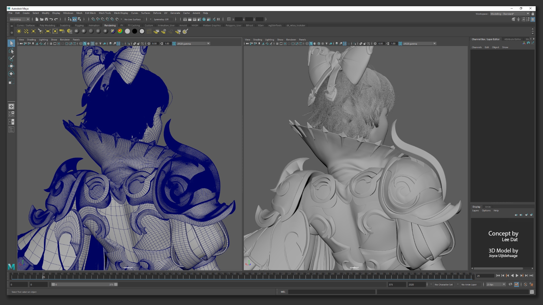The height and width of the screenshot is (305, 543).
Task: Click the MEL command line input
Action: (331, 292)
